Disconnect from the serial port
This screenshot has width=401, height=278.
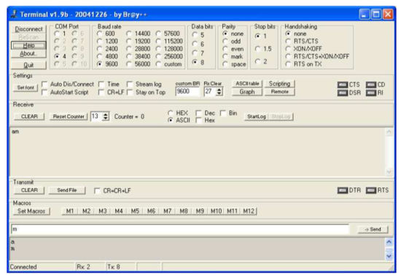(x=28, y=29)
